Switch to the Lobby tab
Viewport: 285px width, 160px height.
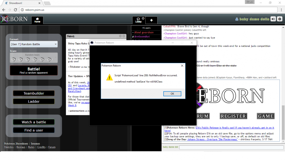[x=138, y=20]
